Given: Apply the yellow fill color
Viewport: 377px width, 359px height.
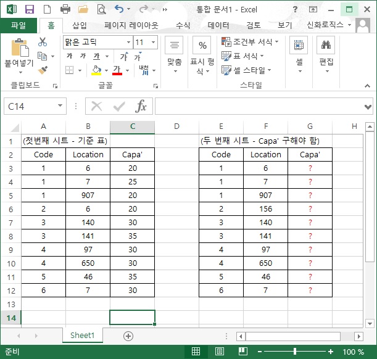Looking at the screenshot, I should coord(96,70).
